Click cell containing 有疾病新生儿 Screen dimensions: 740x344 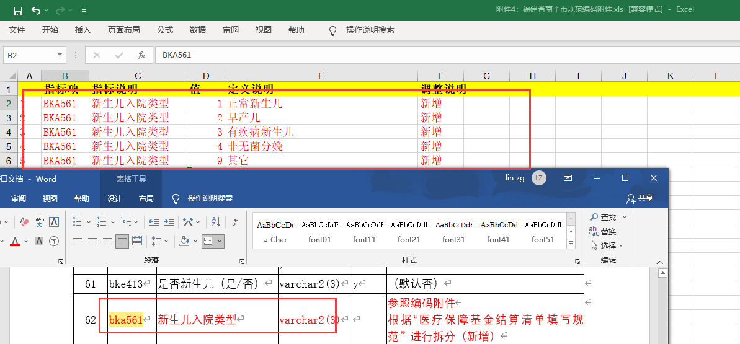pos(321,131)
